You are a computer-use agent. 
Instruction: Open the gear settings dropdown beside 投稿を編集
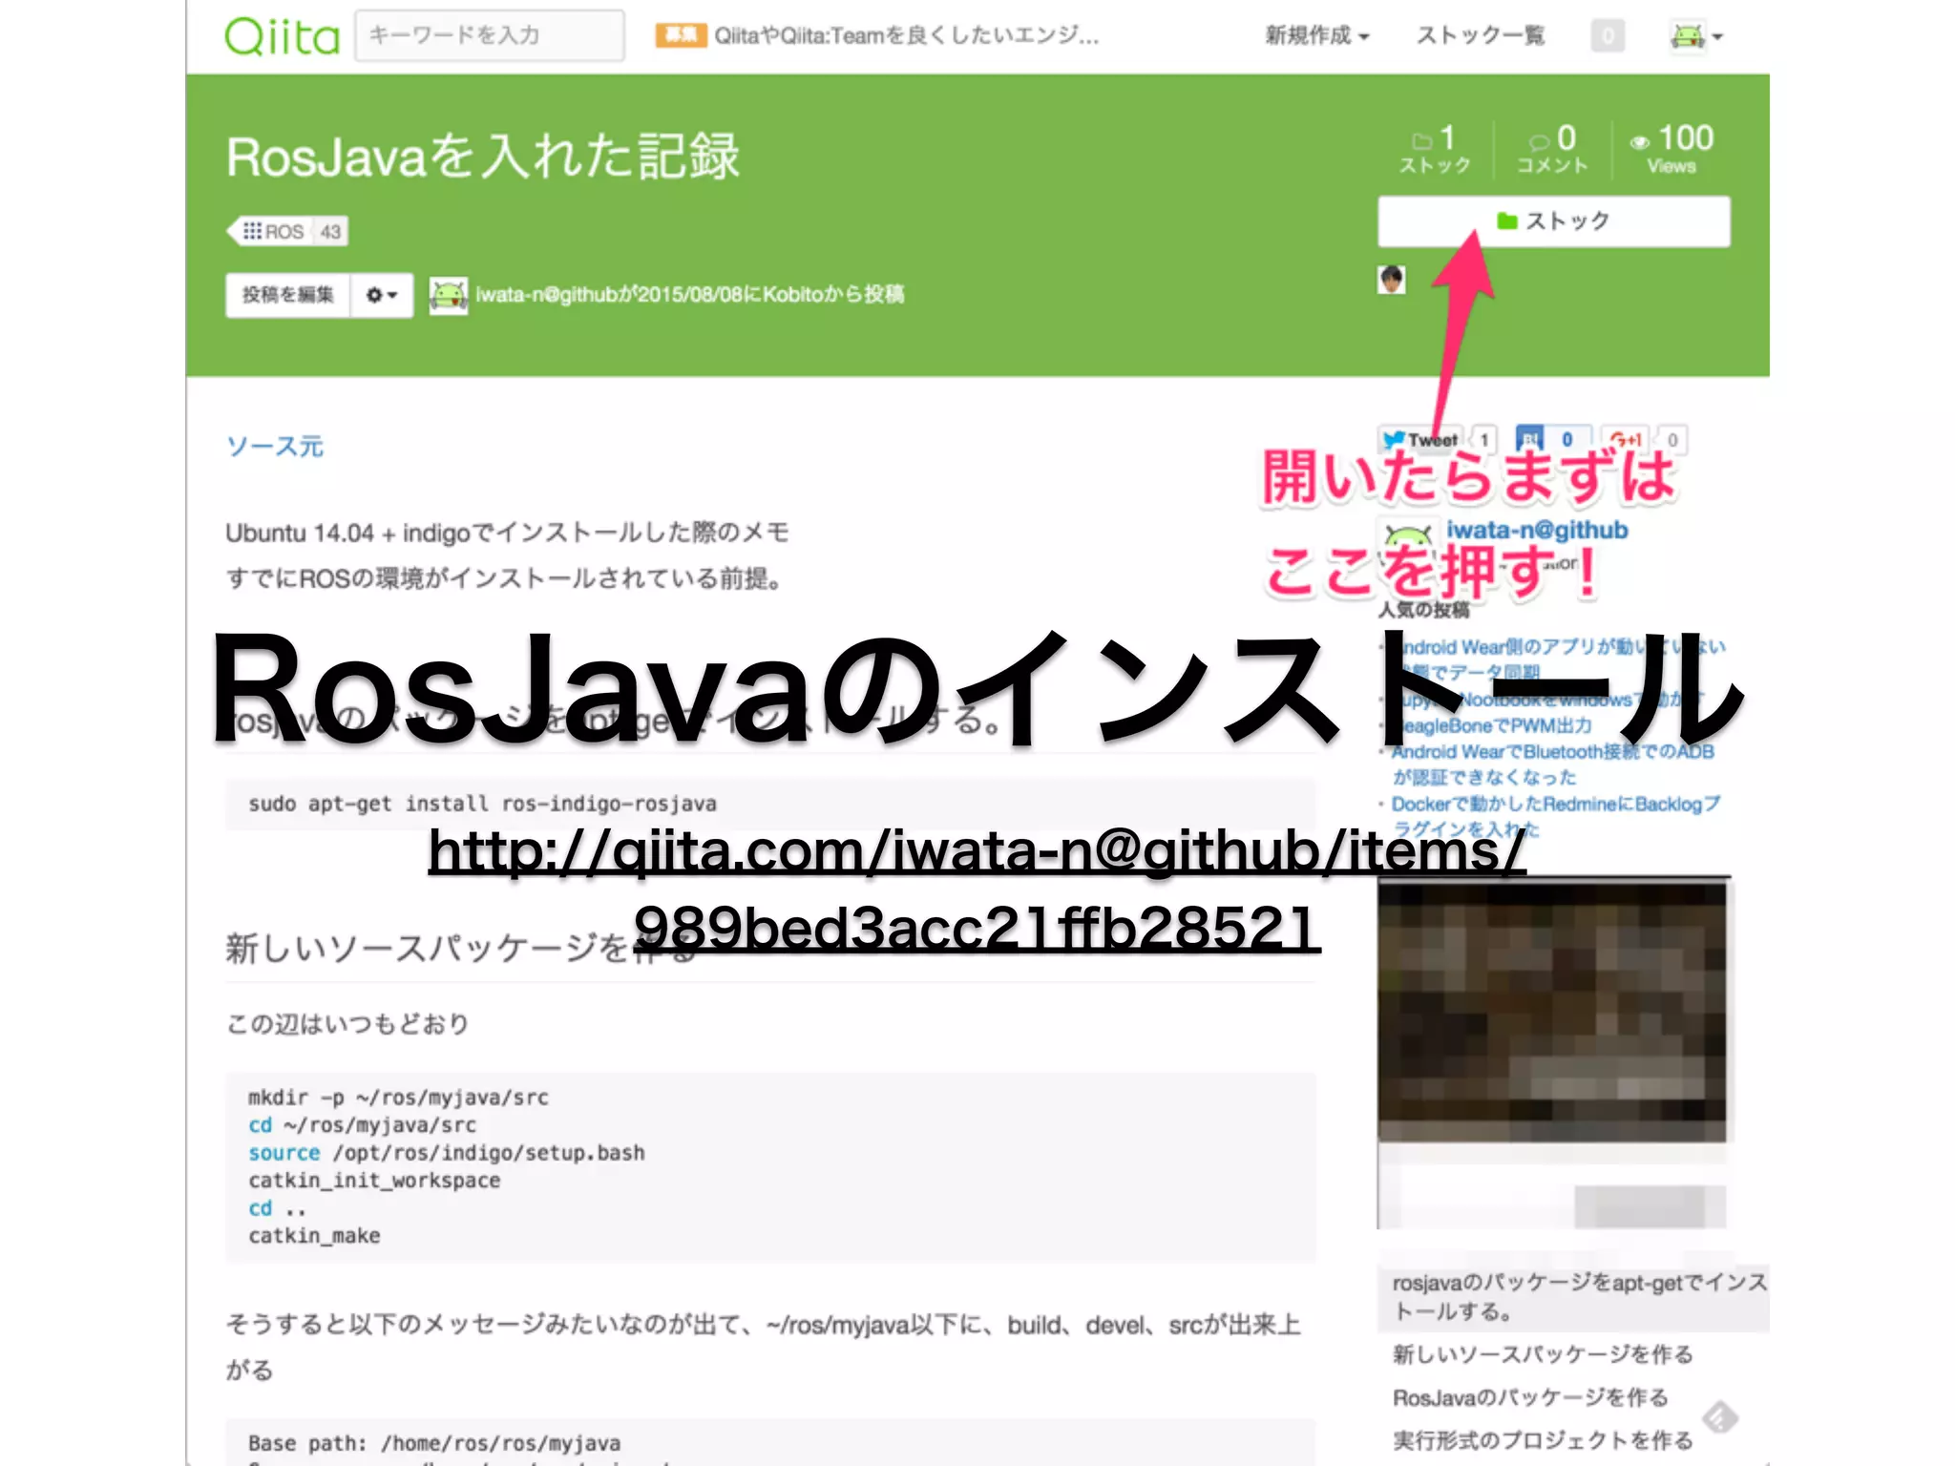tap(382, 295)
